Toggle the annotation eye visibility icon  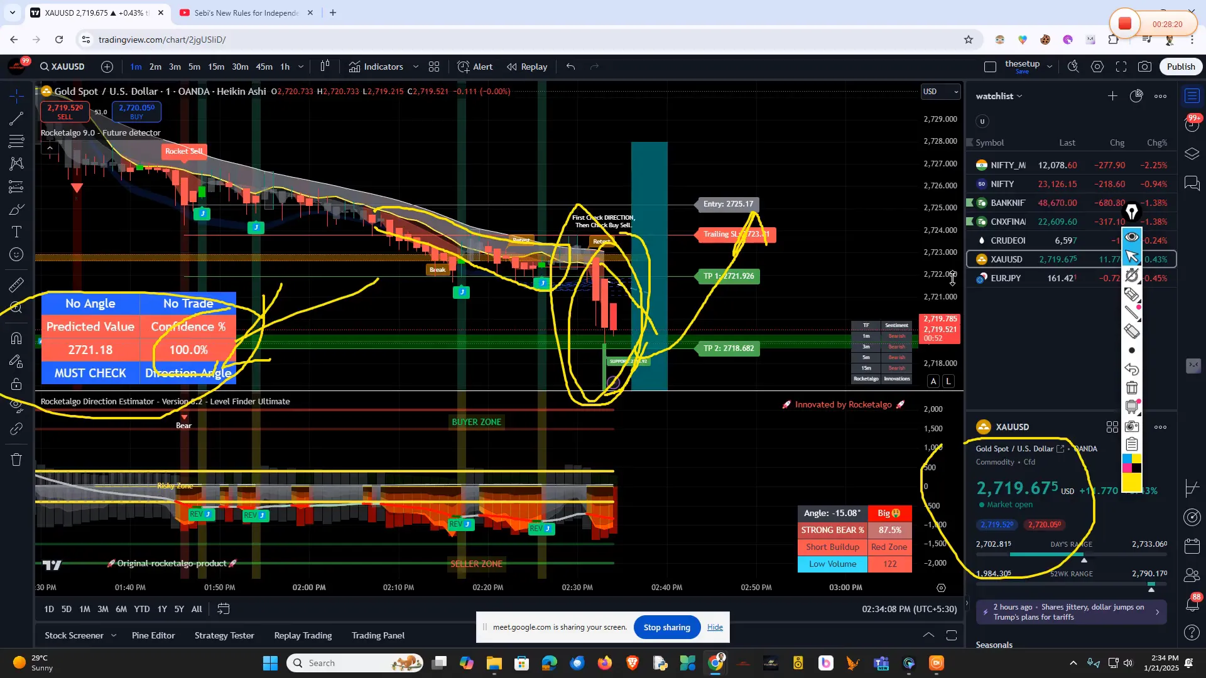1132,237
